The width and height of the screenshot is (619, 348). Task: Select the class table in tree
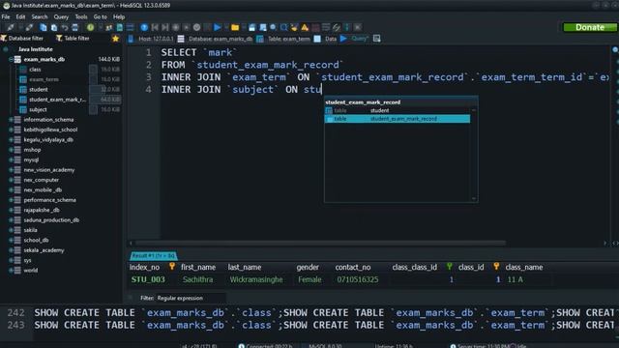pos(35,70)
